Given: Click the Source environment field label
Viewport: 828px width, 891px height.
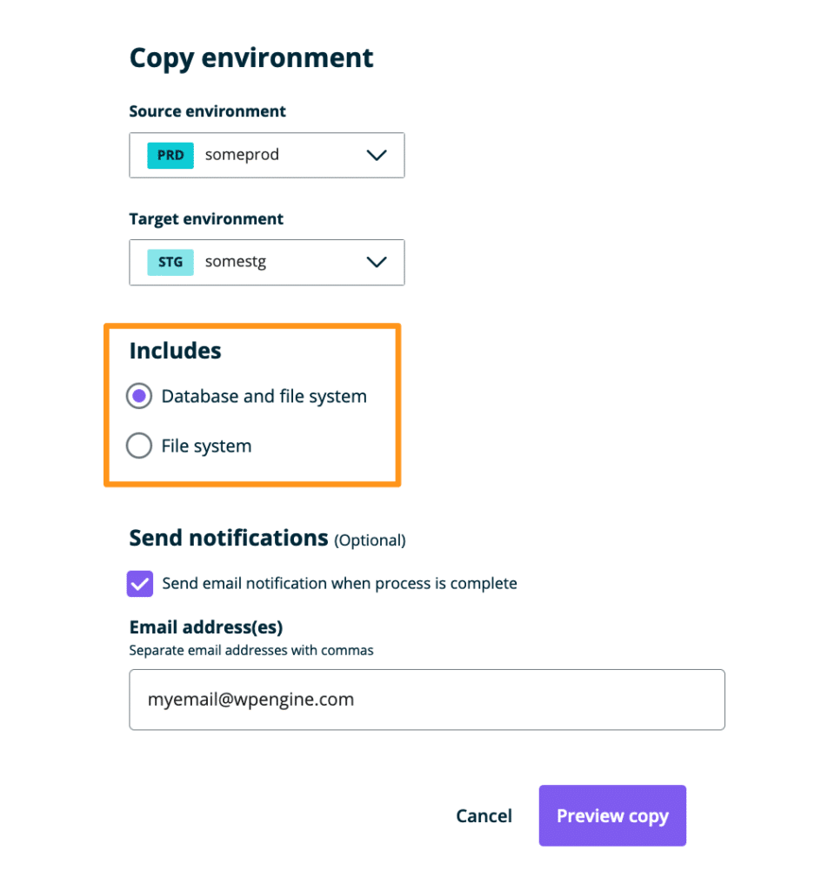Looking at the screenshot, I should pos(207,111).
